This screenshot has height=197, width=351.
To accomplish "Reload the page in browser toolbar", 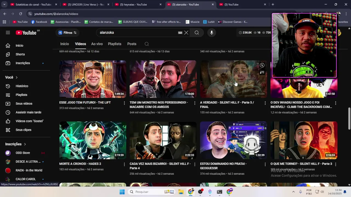I will click(21, 14).
